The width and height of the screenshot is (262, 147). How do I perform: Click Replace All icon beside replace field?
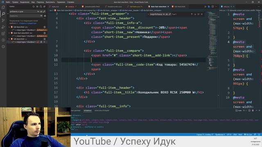coord(45,16)
